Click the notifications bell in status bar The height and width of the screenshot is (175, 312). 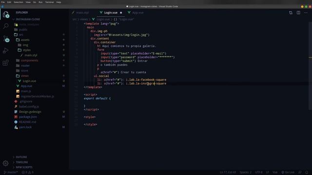(307, 172)
